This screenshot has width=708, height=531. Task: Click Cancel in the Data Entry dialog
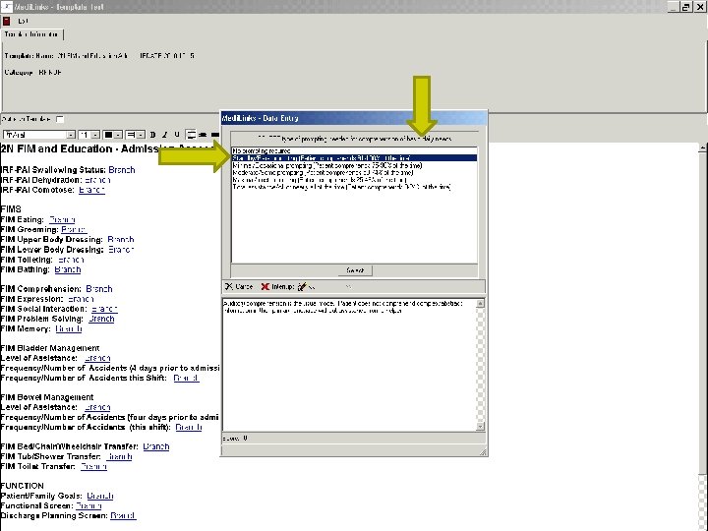click(x=239, y=287)
